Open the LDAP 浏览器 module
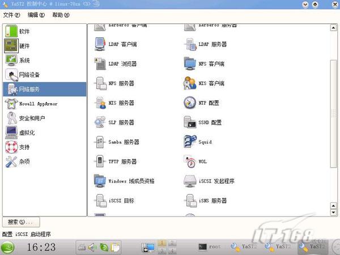Image resolution: width=340 pixels, height=255 pixels. pyautogui.click(x=116, y=63)
